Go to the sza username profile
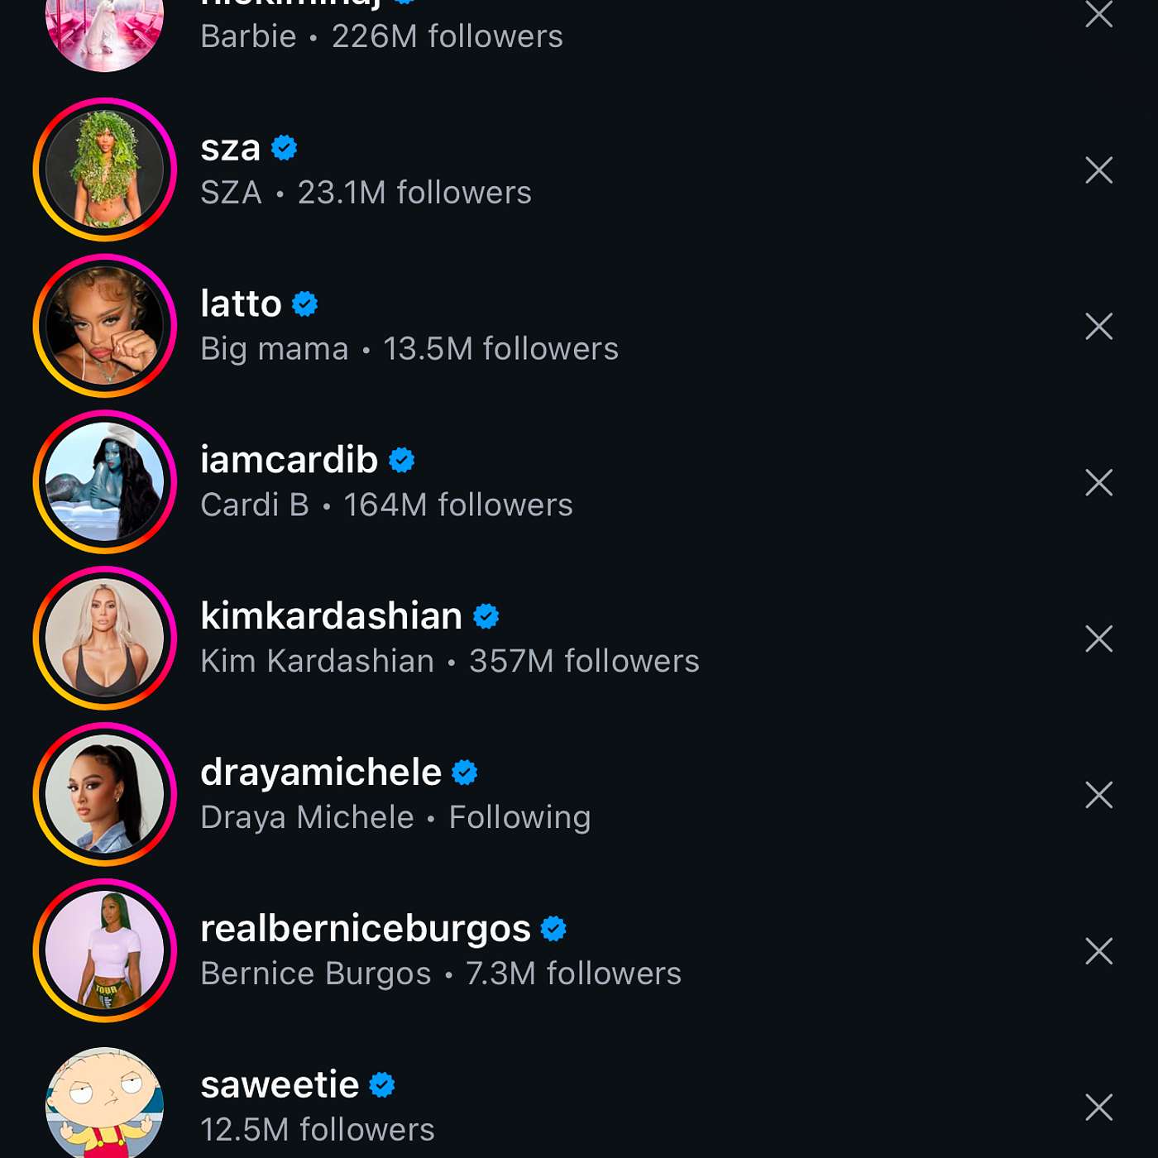 tap(231, 149)
